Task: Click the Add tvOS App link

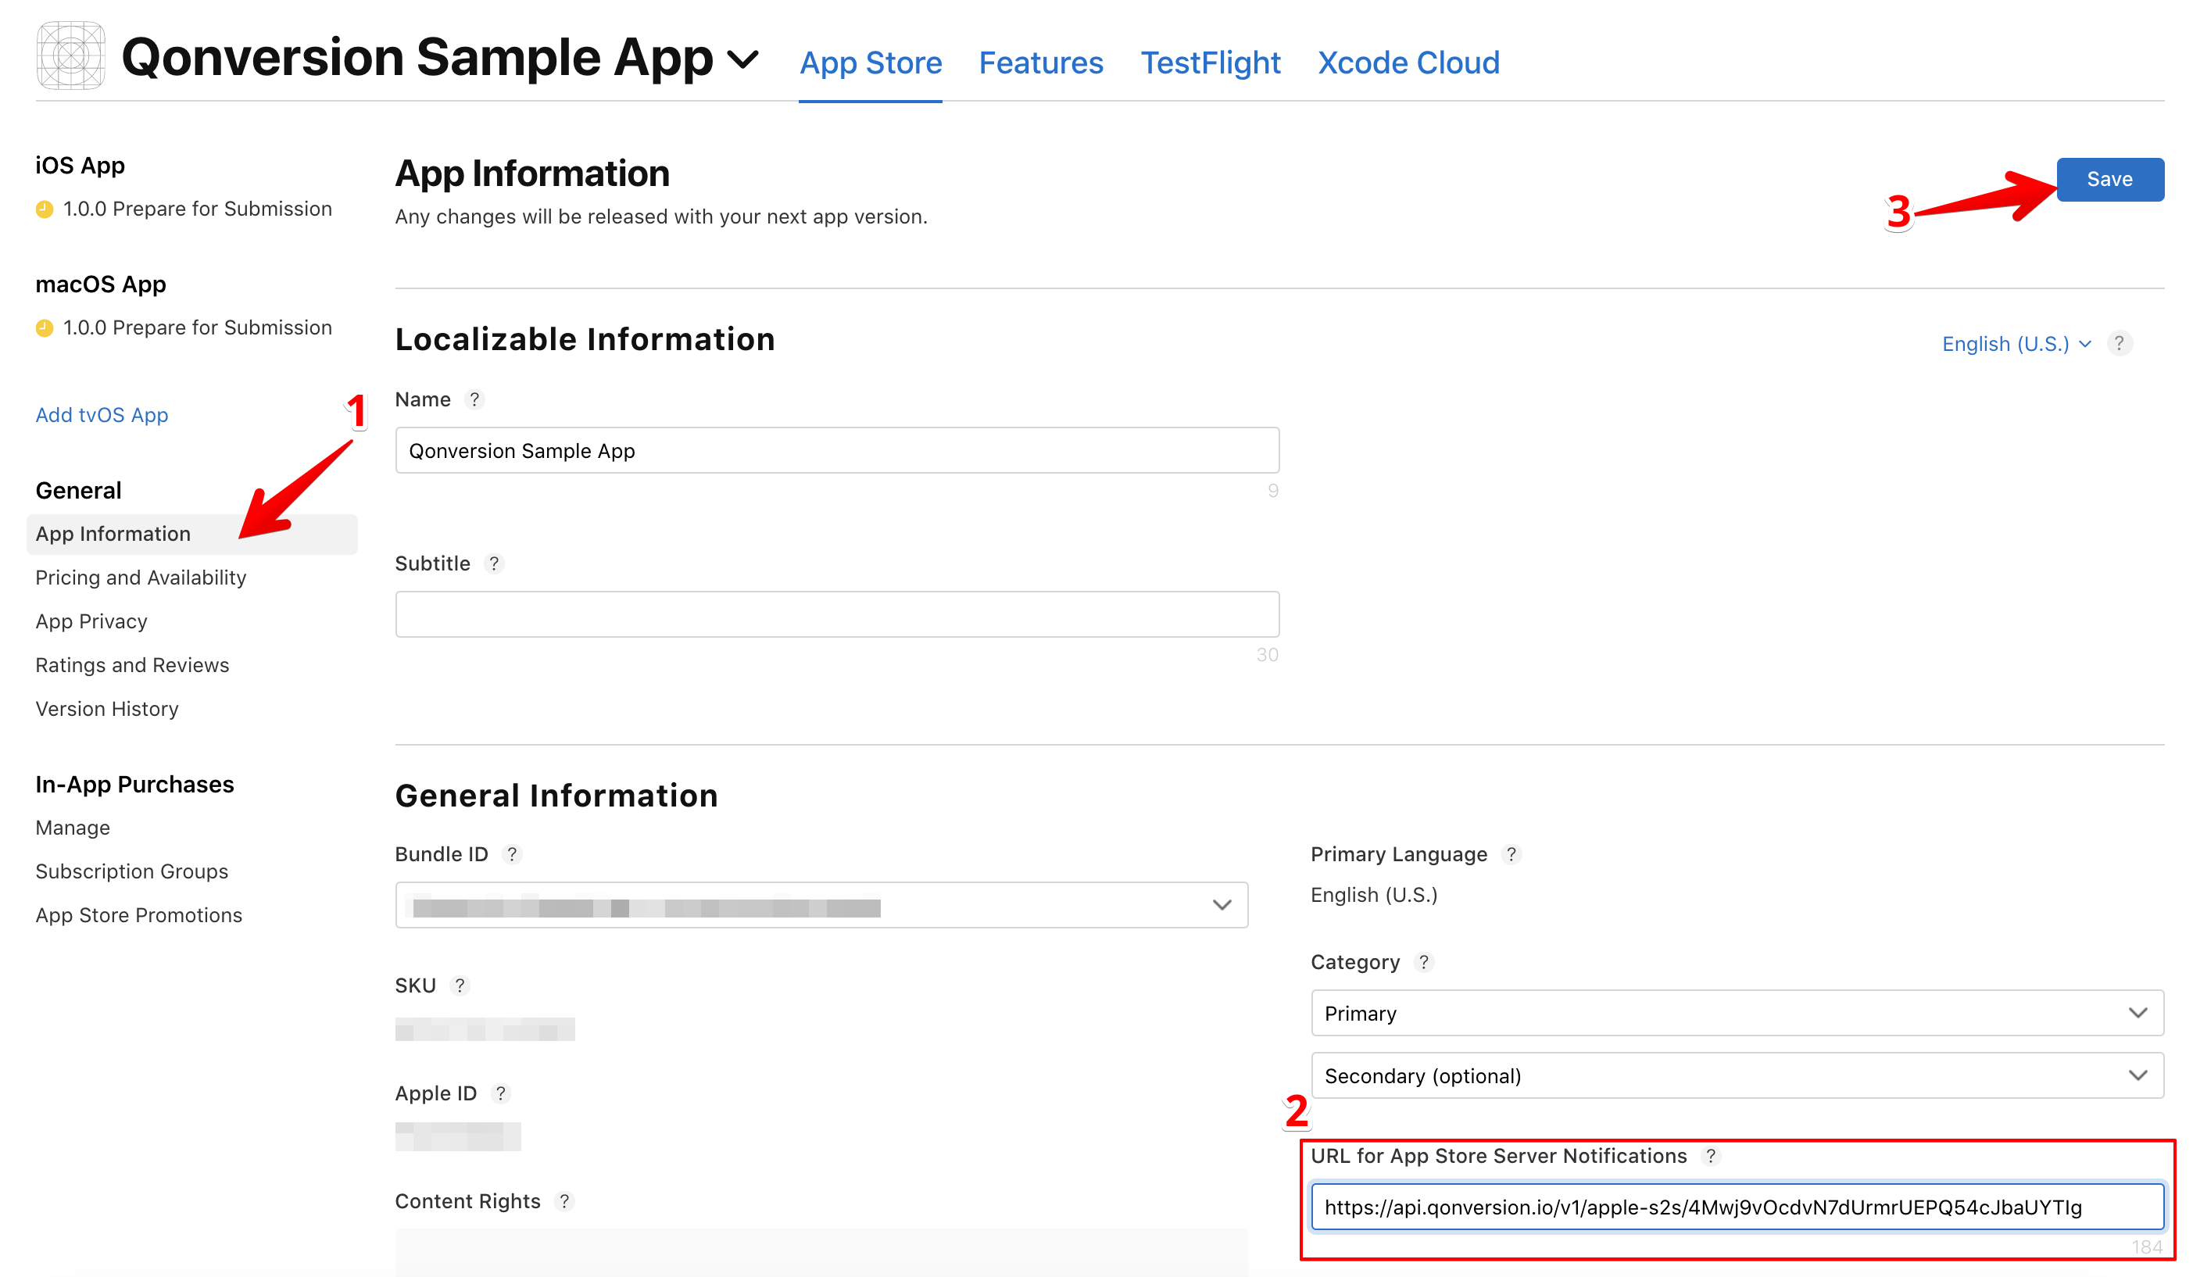Action: point(102,415)
